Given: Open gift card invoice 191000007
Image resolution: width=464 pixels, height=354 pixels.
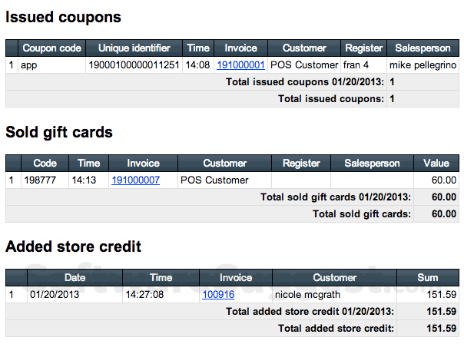Looking at the screenshot, I should click(x=135, y=180).
